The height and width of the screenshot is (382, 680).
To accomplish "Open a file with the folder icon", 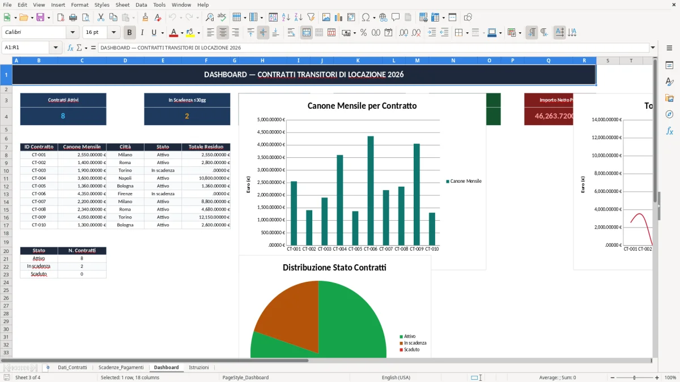I will [x=24, y=18].
